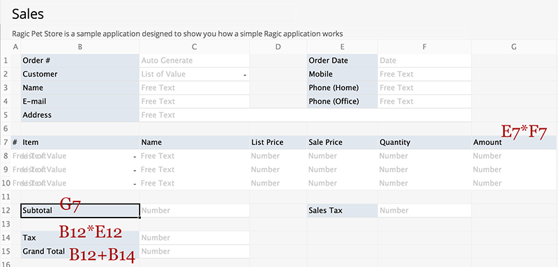The image size is (558, 267).
Task: Click the Order Date label cell
Action: [342, 61]
